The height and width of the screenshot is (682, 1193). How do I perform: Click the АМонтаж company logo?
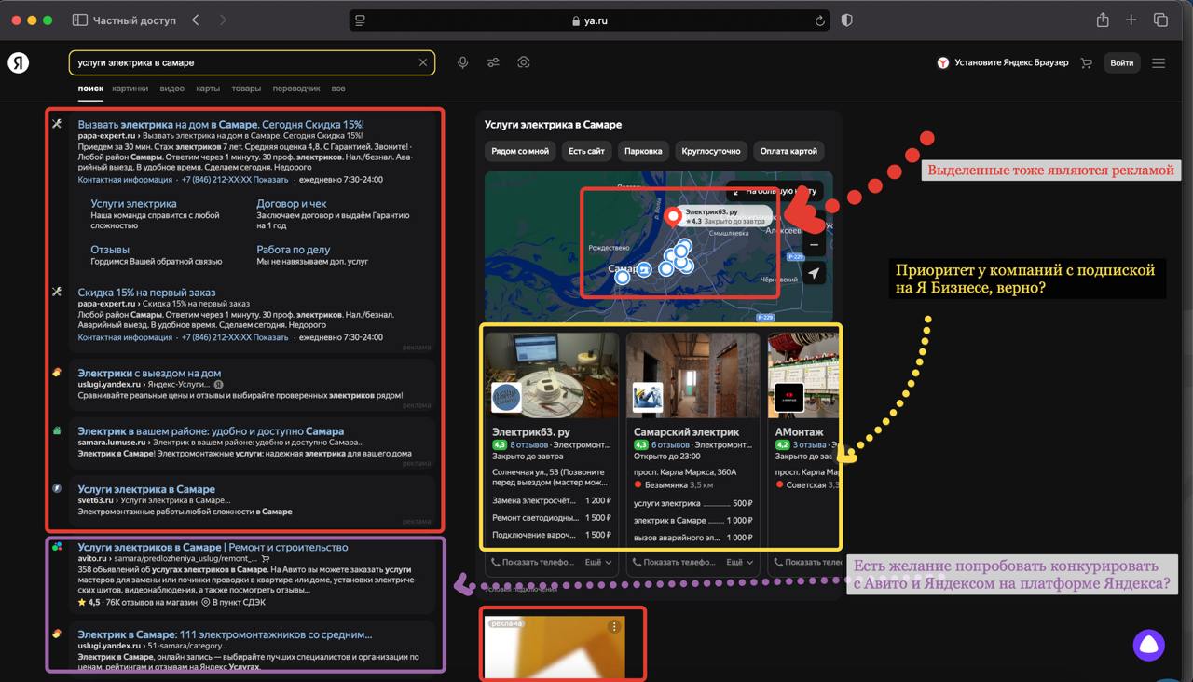[789, 398]
